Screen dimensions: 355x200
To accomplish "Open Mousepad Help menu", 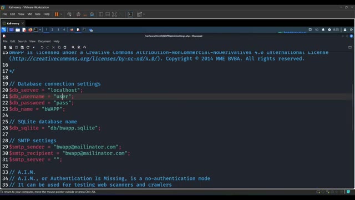I will (57, 41).
